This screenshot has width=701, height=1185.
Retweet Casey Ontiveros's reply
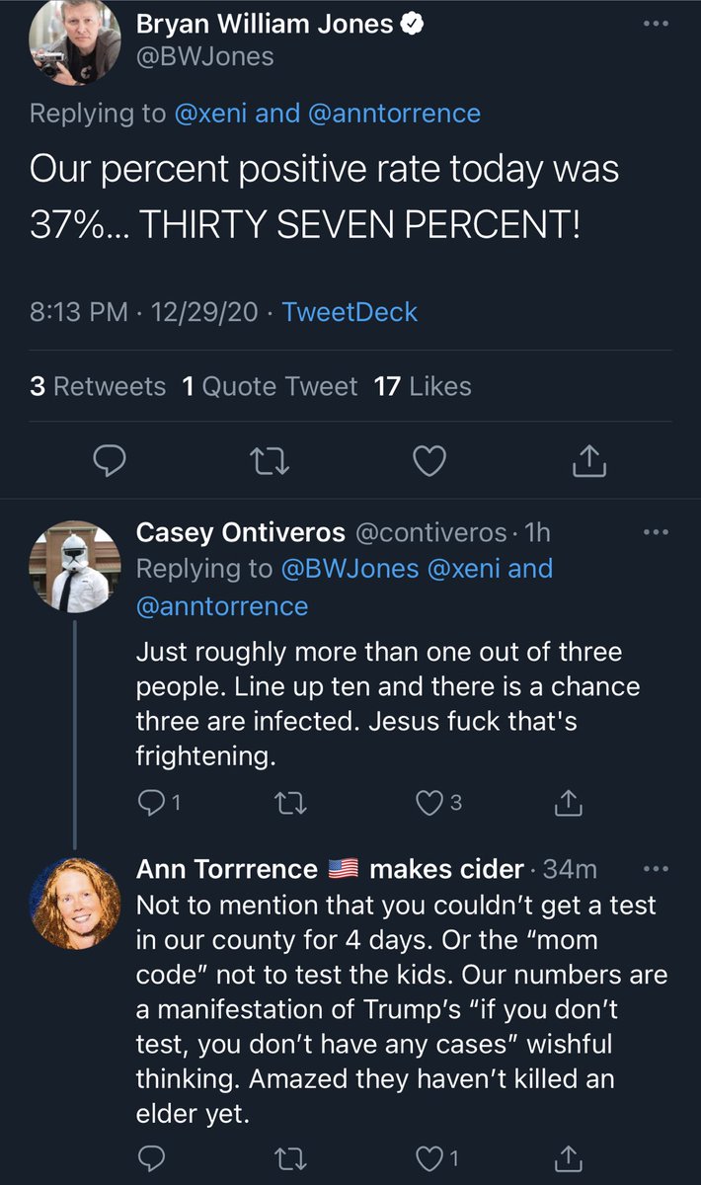coord(293,804)
